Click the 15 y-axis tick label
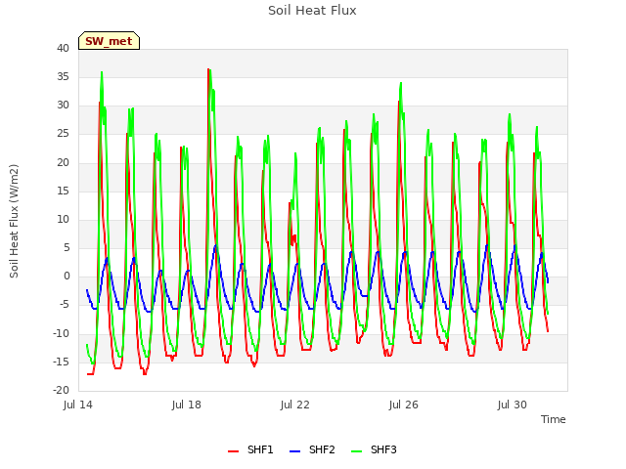 pos(63,192)
